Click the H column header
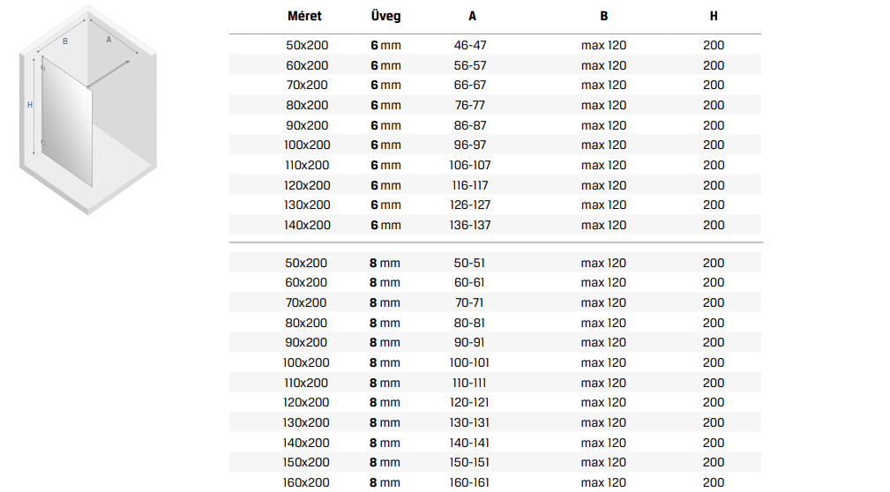This screenshot has width=890, height=492. tap(714, 17)
